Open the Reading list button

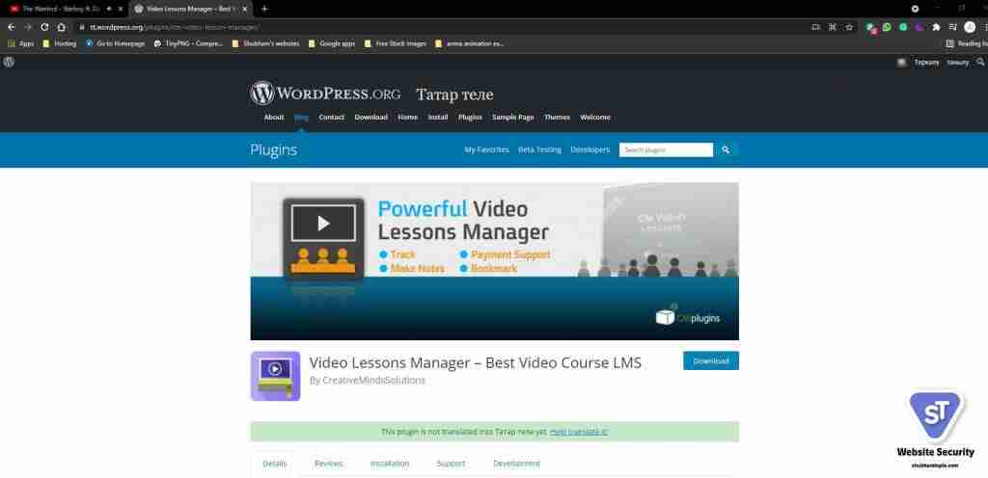point(967,44)
